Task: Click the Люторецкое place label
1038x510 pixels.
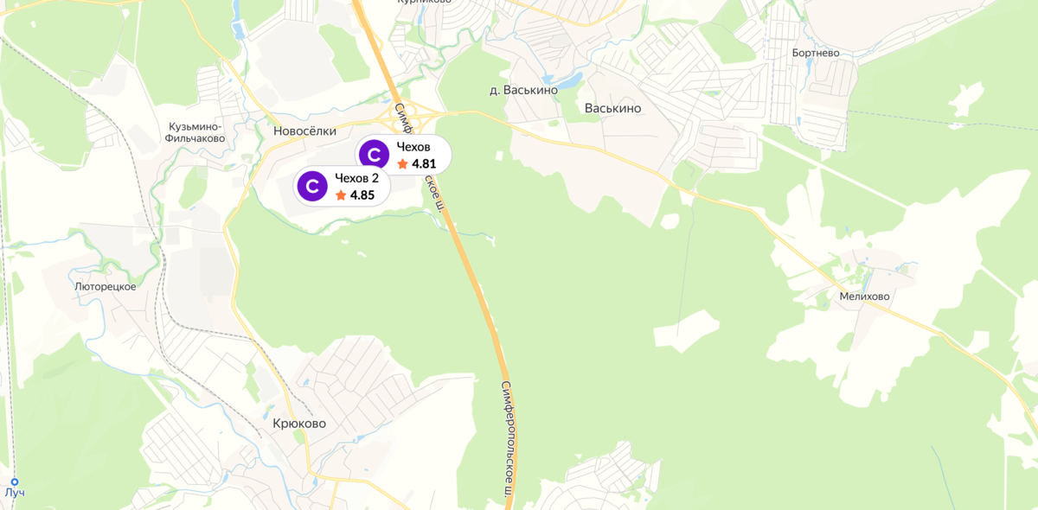Action: tap(106, 286)
